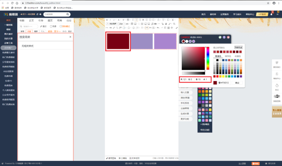Toggle the 免费 checkbox
The width and height of the screenshot is (282, 166).
pyautogui.click(x=51, y=26)
